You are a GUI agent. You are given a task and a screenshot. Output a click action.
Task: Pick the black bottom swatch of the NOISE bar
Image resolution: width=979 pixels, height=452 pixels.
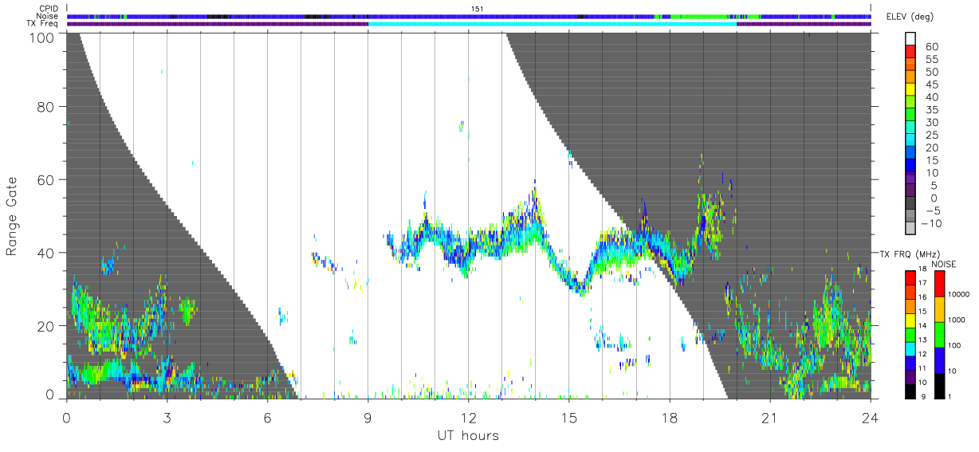click(940, 384)
